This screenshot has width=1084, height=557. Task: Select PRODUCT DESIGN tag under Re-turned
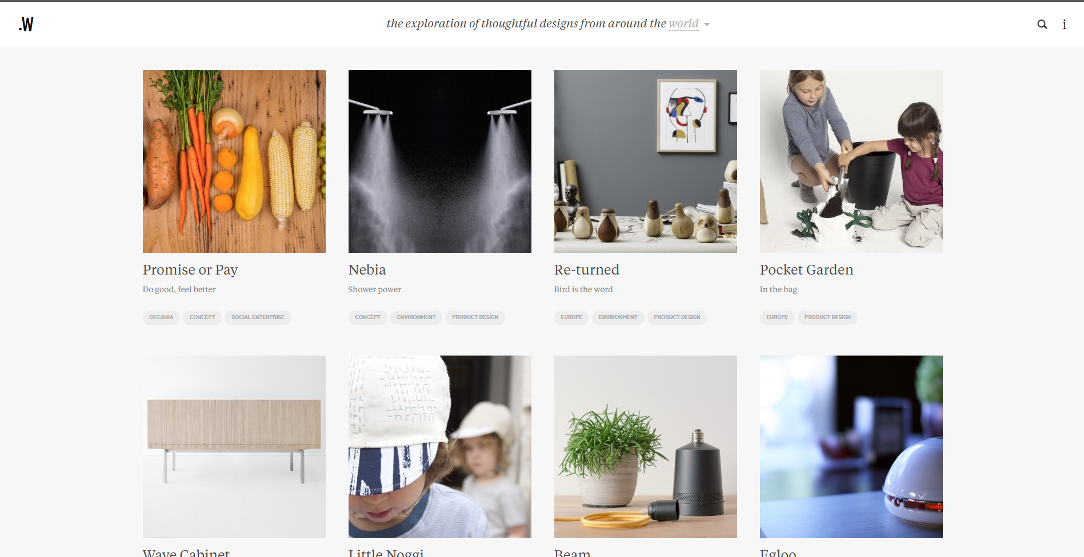click(x=677, y=317)
